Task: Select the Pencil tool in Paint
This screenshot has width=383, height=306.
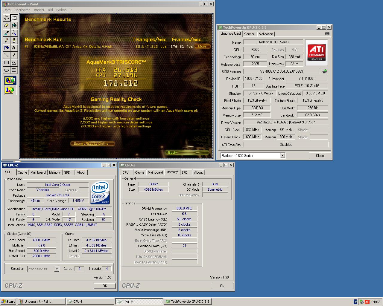Action: pos(6,40)
